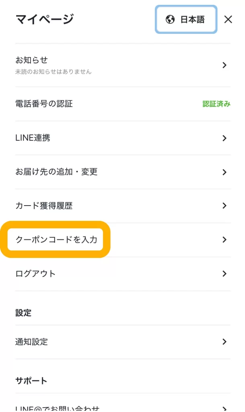Open the 日本語 language selector
The height and width of the screenshot is (412, 245).
pyautogui.click(x=186, y=19)
